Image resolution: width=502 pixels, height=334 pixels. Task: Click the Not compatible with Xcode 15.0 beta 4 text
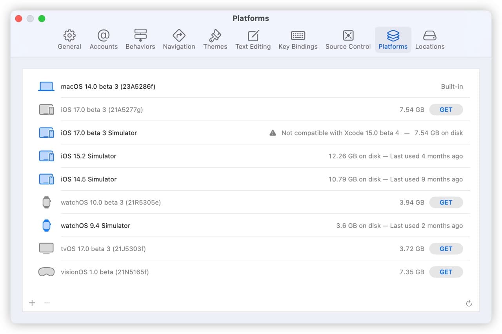pos(340,133)
